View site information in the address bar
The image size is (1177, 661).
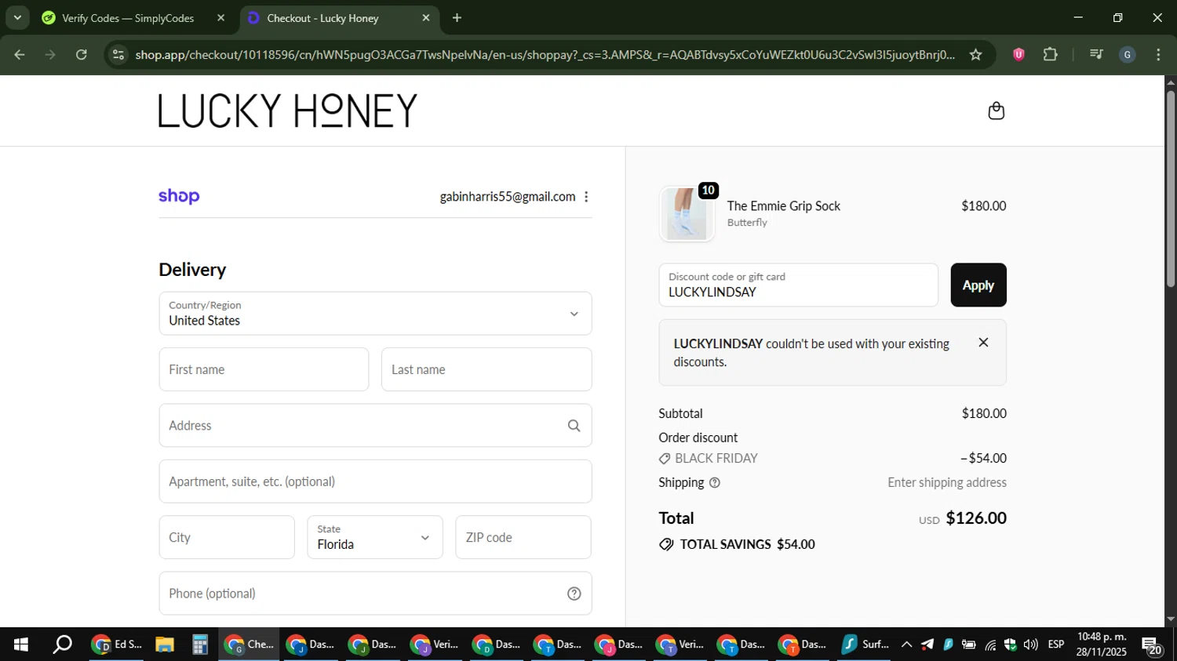[118, 54]
